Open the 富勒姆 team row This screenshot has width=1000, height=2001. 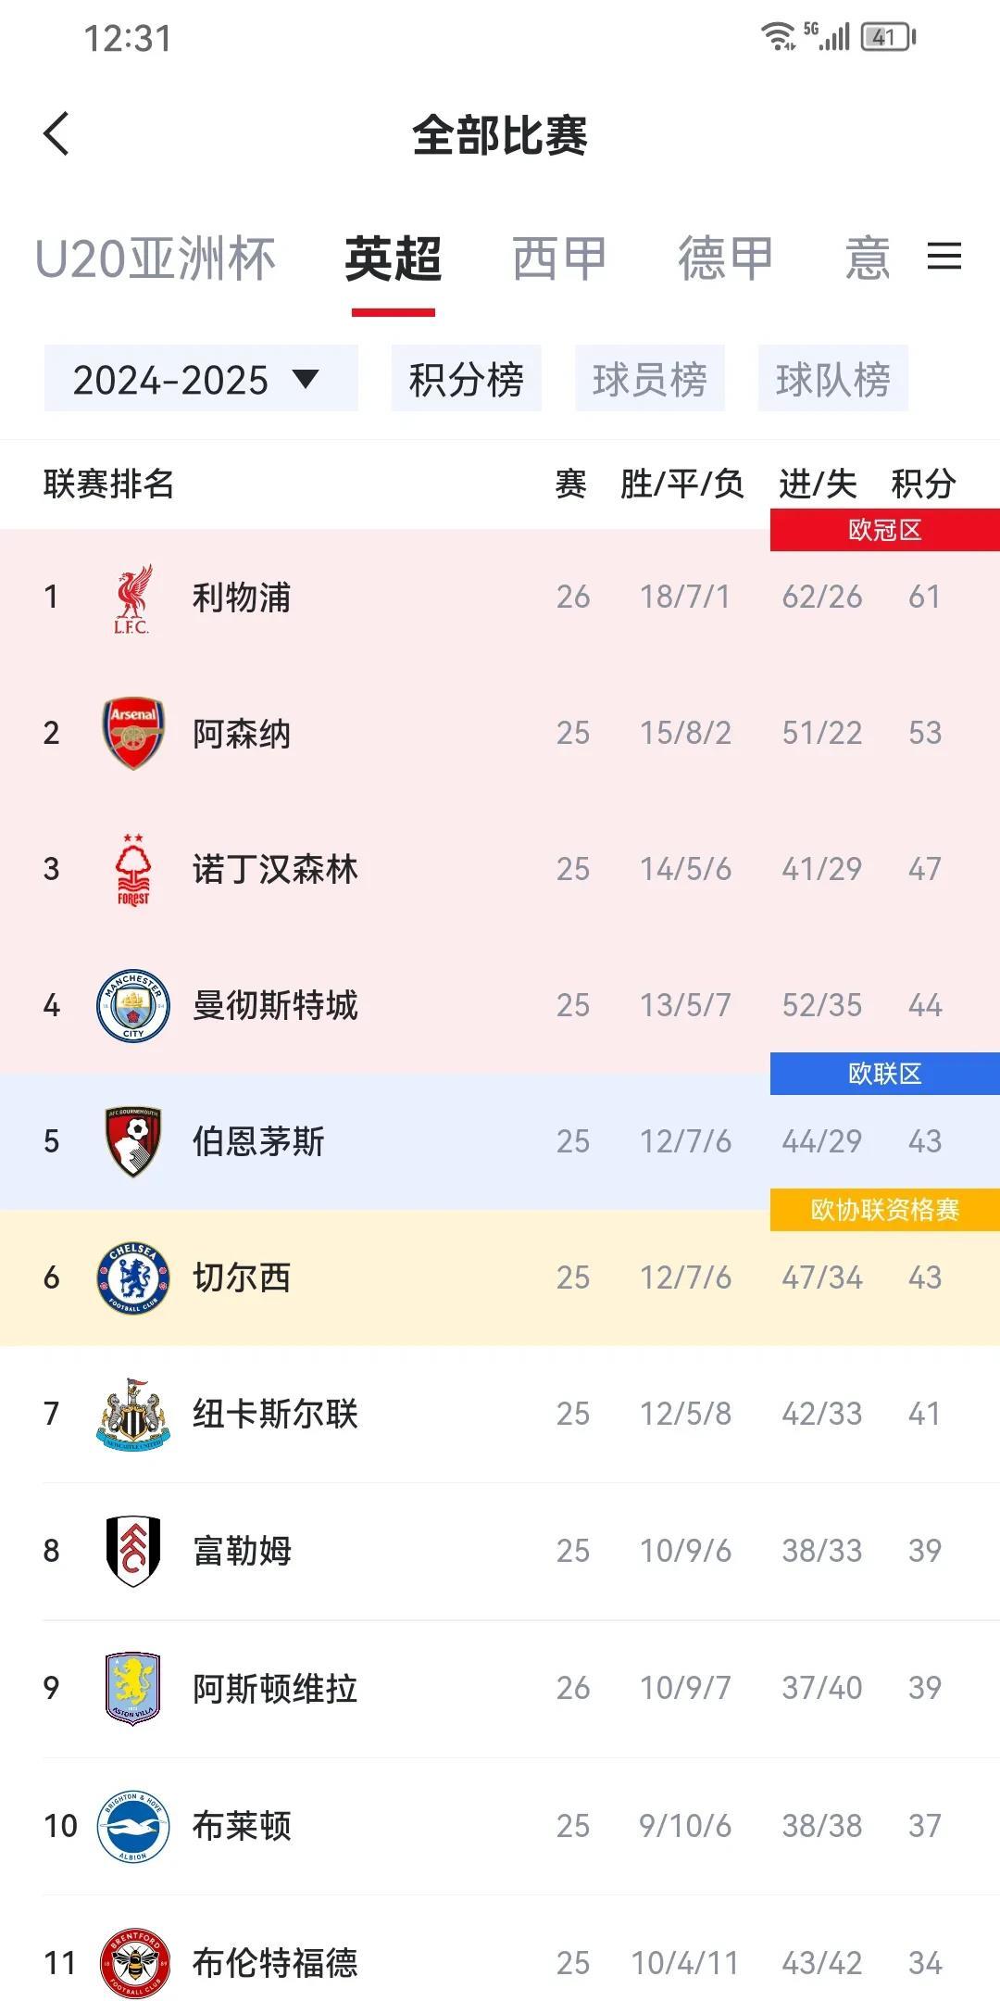(x=500, y=1550)
